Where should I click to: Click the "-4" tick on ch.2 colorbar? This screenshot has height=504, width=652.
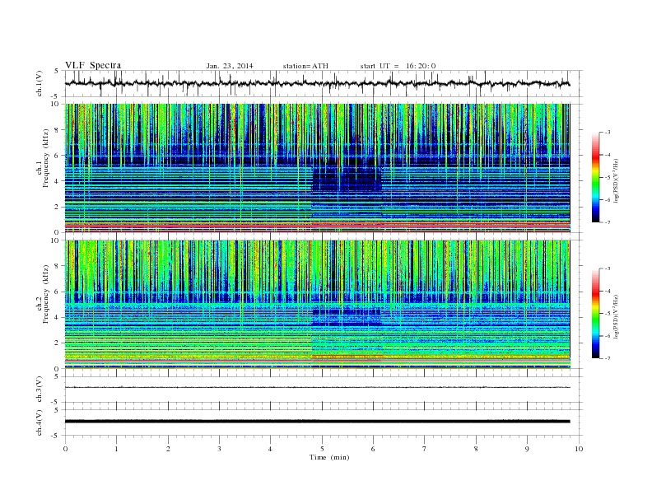tap(607, 291)
